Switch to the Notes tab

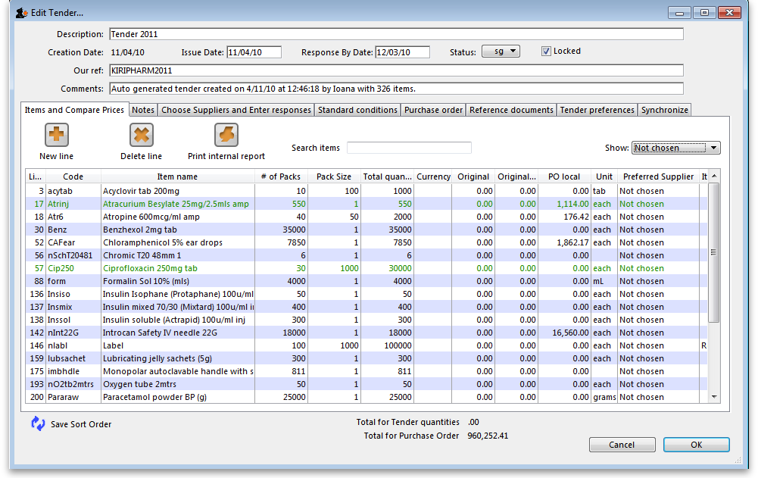[143, 110]
